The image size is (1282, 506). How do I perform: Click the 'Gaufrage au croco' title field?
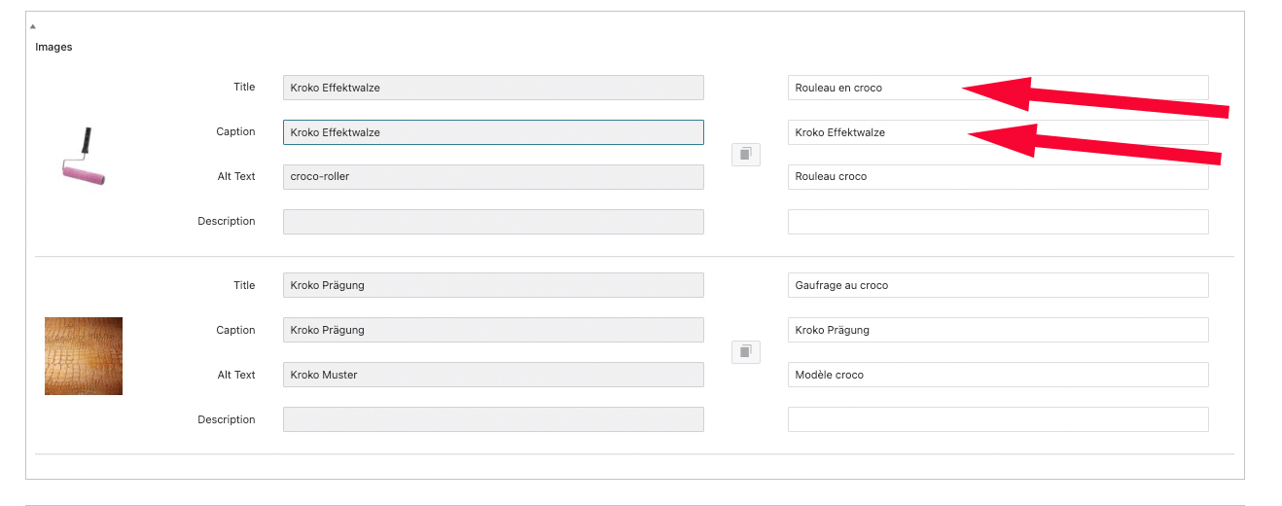pos(997,285)
